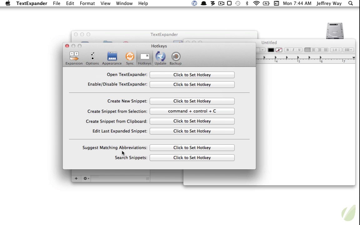Screen dimensions: 360x225
Task: Open the View menu
Action: [x=105, y=3]
